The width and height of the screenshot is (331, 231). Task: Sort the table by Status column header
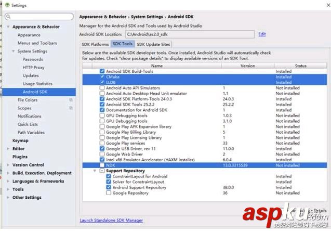tap(300, 66)
